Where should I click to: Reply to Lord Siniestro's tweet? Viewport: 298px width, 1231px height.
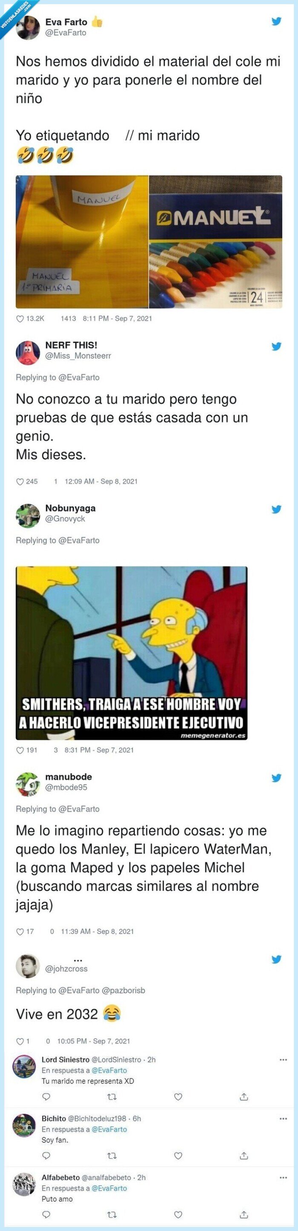pos(46,1097)
